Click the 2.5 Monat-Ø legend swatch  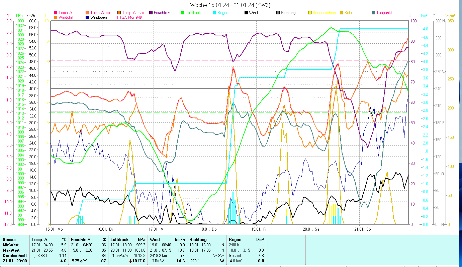pyautogui.click(x=119, y=17)
